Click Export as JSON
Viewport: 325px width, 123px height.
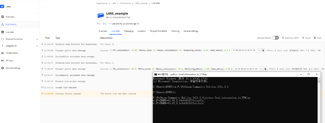290,38
